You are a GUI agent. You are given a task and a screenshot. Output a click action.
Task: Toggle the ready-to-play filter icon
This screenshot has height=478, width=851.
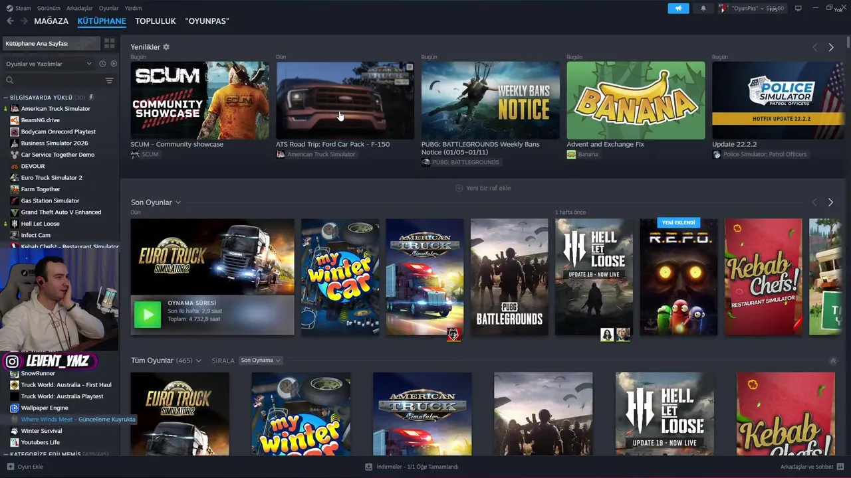(114, 64)
